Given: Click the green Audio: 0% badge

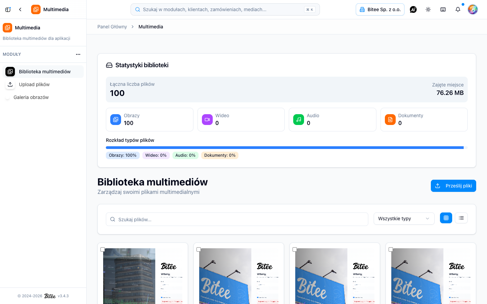Looking at the screenshot, I should pyautogui.click(x=185, y=155).
